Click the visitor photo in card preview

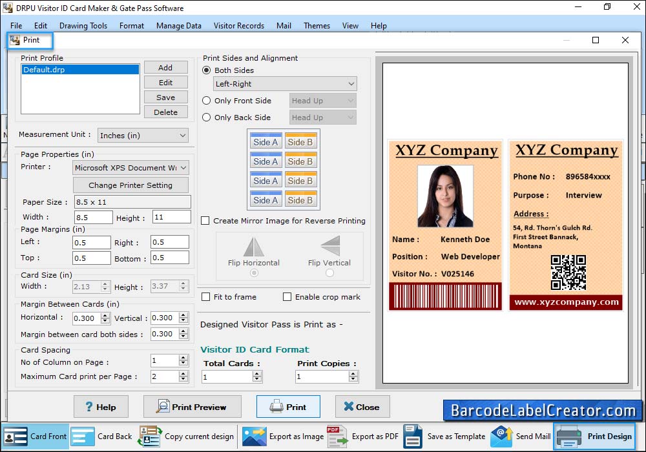[x=445, y=196]
